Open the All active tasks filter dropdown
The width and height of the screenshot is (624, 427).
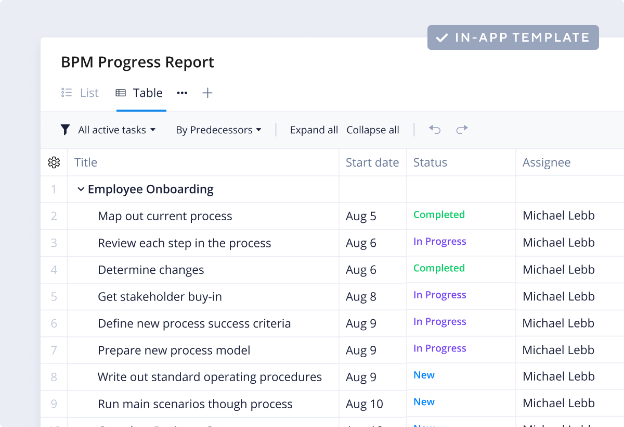(x=116, y=130)
